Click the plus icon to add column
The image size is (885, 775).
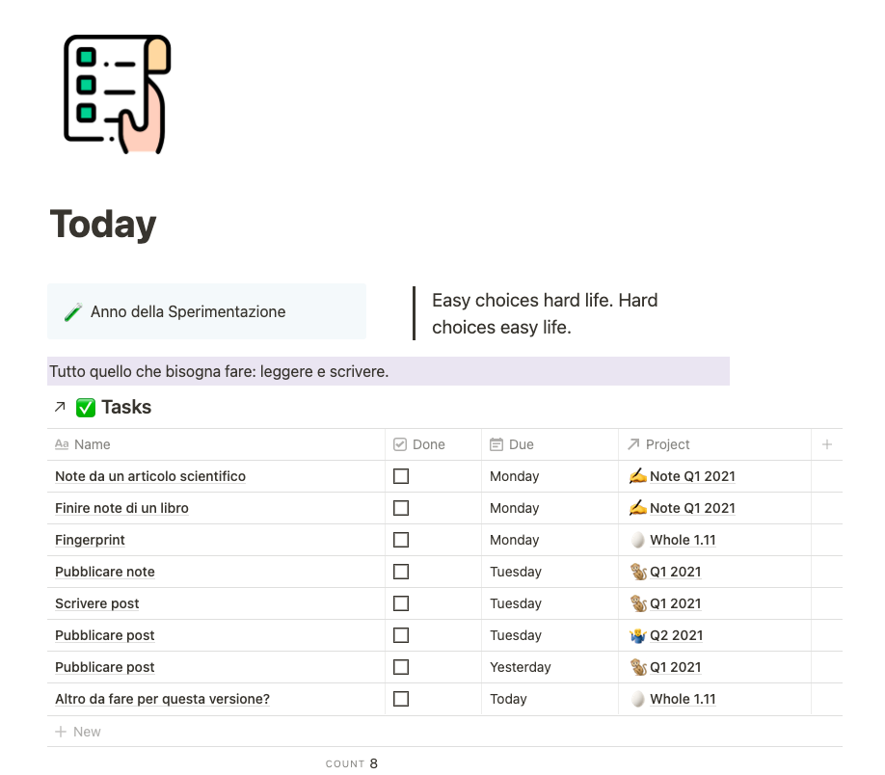pyautogui.click(x=826, y=444)
